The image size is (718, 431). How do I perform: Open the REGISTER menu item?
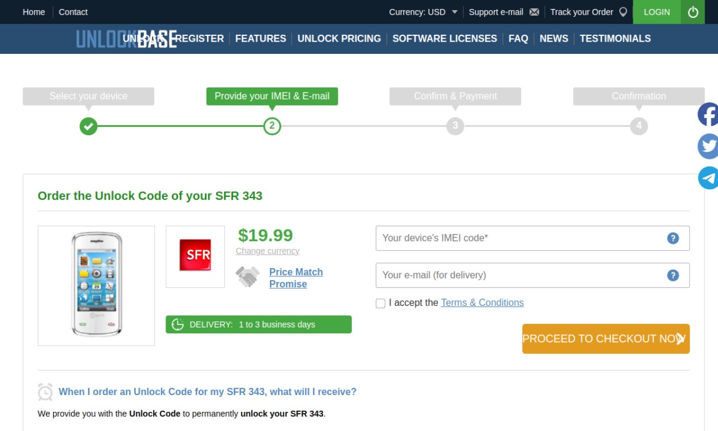pyautogui.click(x=200, y=39)
